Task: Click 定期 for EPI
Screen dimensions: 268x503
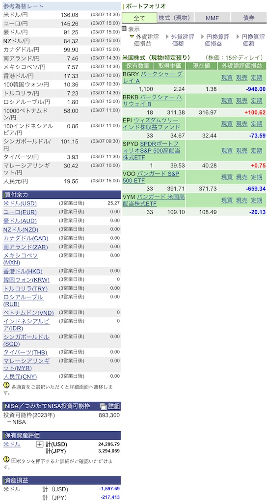Action: 256,123
